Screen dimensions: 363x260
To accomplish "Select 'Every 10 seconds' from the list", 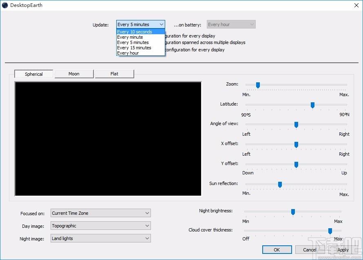I will [x=141, y=32].
